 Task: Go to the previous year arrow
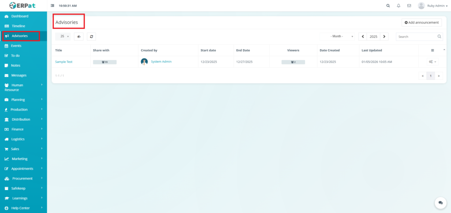point(363,37)
